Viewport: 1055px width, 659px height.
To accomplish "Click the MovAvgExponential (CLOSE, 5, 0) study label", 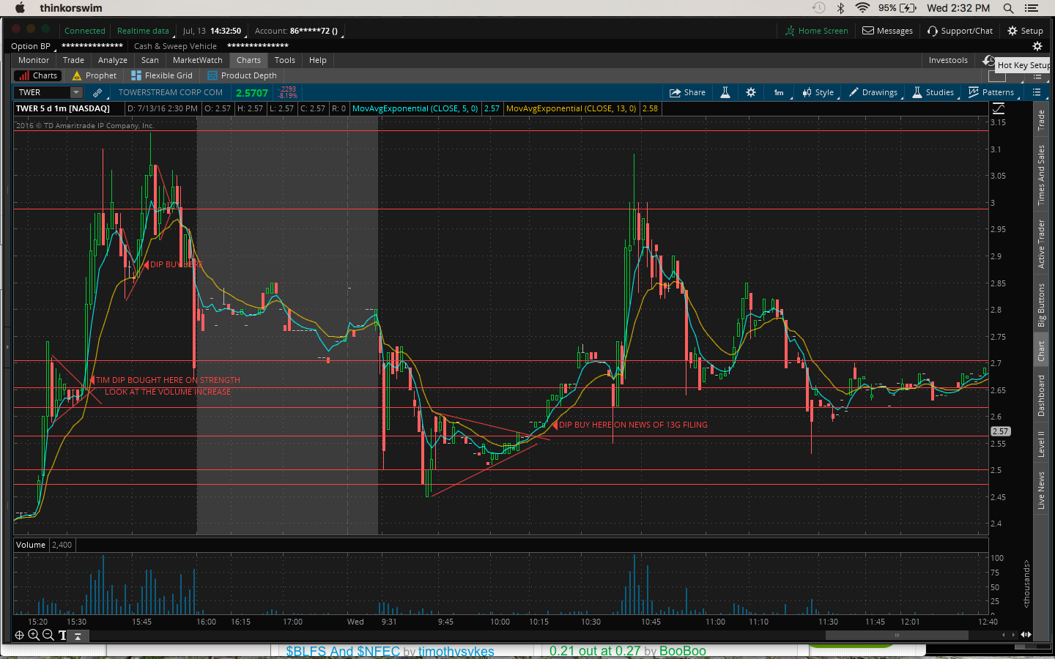I will pos(415,108).
